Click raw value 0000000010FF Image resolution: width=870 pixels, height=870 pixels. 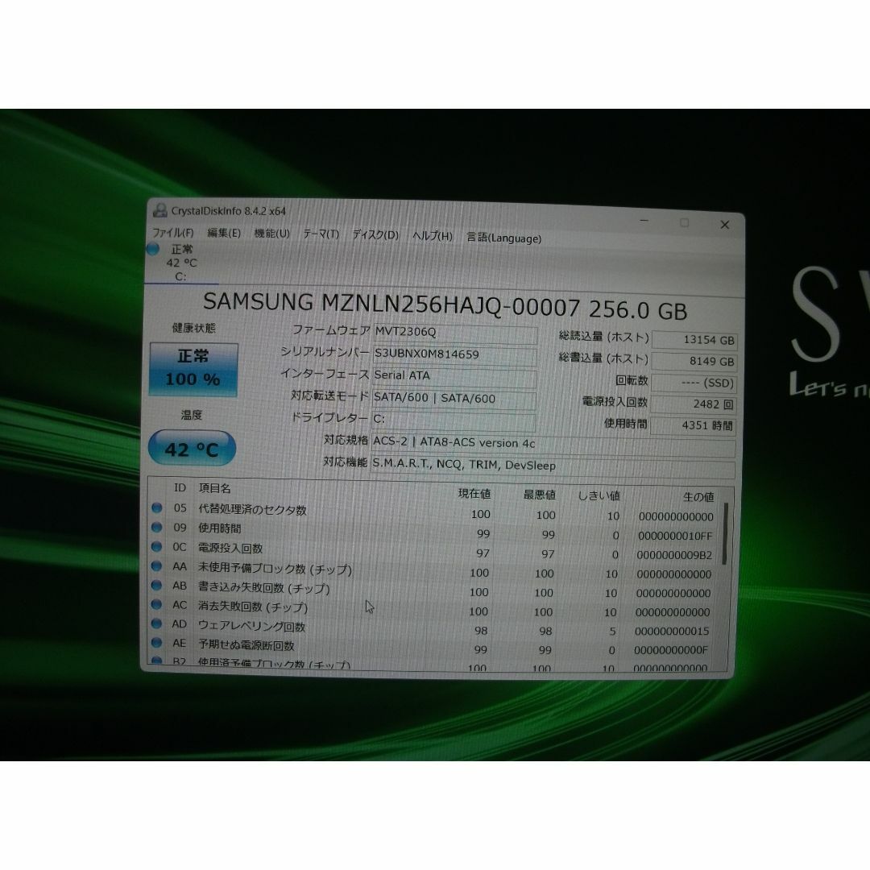pos(675,536)
